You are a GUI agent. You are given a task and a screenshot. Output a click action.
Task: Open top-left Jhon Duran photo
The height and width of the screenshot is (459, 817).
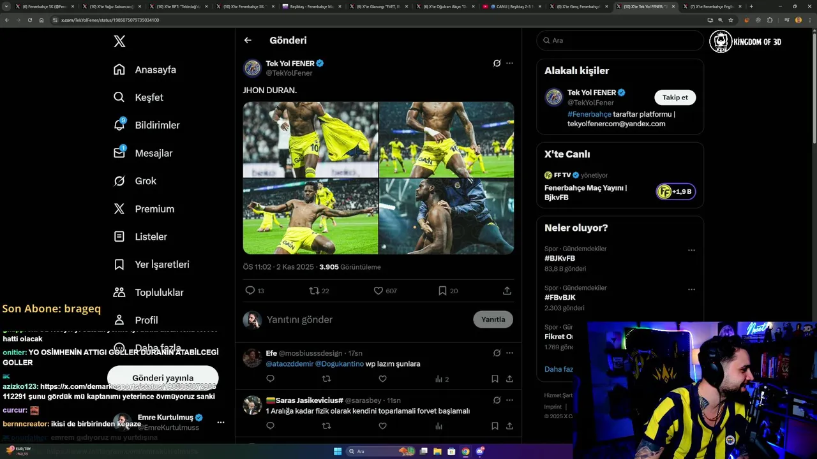(x=310, y=140)
